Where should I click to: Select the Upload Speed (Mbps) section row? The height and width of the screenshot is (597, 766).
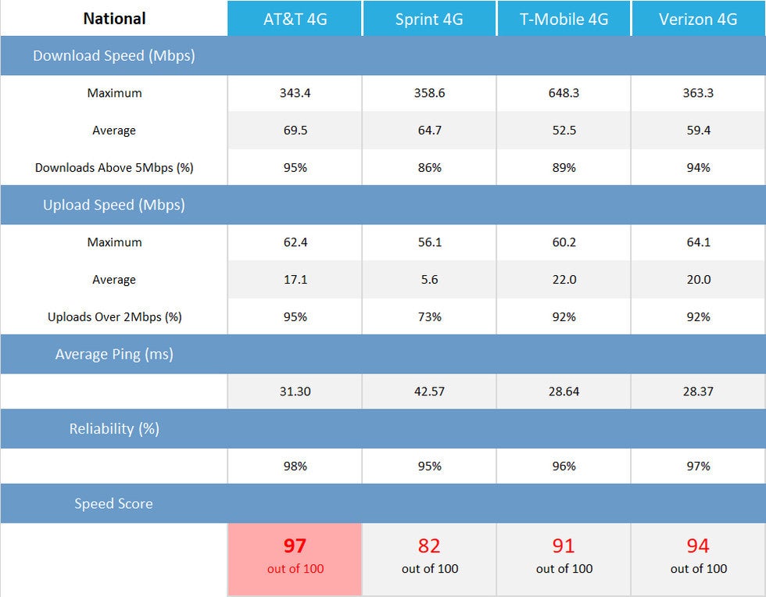pos(114,206)
